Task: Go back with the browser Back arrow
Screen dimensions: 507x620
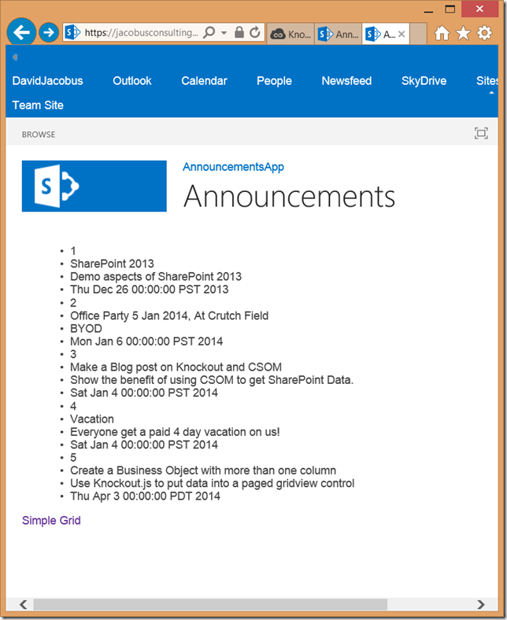Action: [21, 32]
